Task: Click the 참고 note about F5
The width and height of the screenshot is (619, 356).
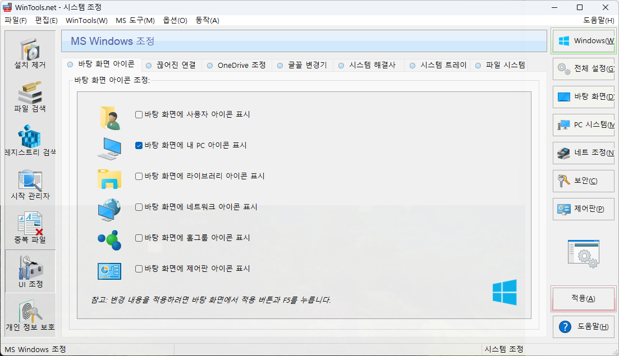Action: point(211,300)
